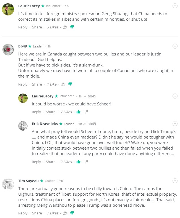Dislike bb49's comment about two bullies
The width and height of the screenshot is (180, 218).
(x=70, y=84)
